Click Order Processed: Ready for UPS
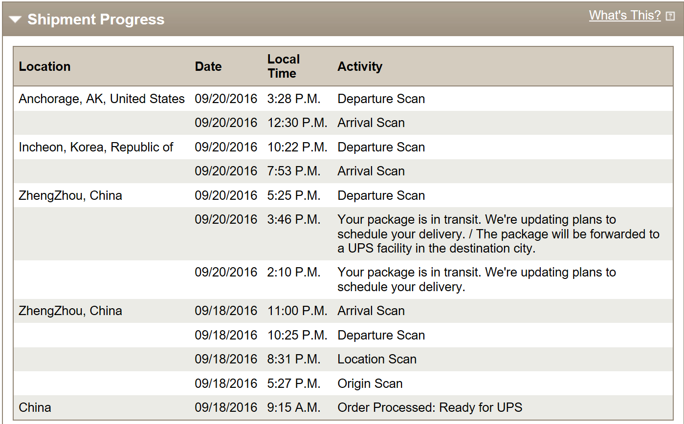Viewport: 684px width, 424px height. (x=430, y=407)
